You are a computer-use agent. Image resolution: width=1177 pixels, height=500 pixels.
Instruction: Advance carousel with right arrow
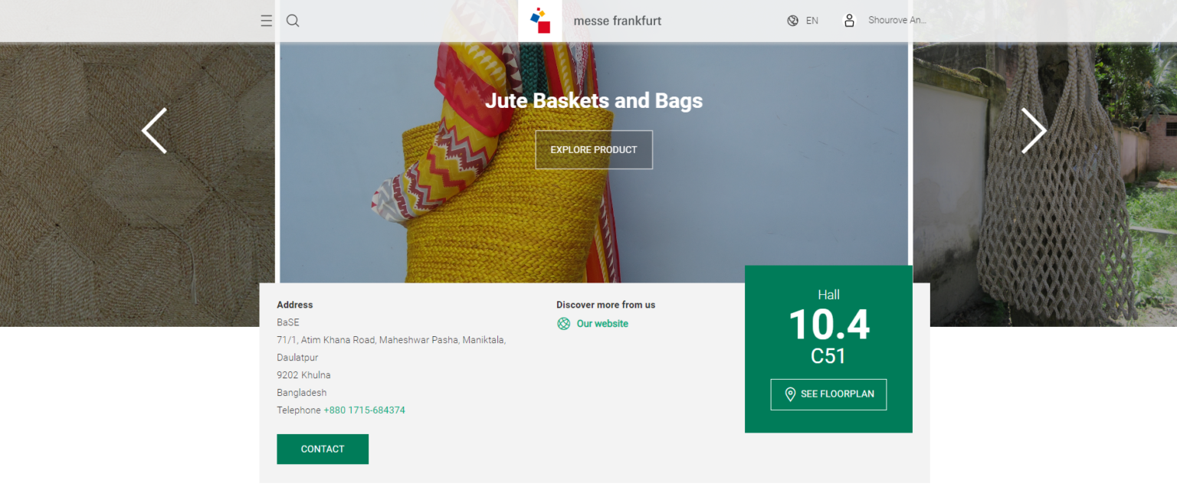tap(1033, 131)
